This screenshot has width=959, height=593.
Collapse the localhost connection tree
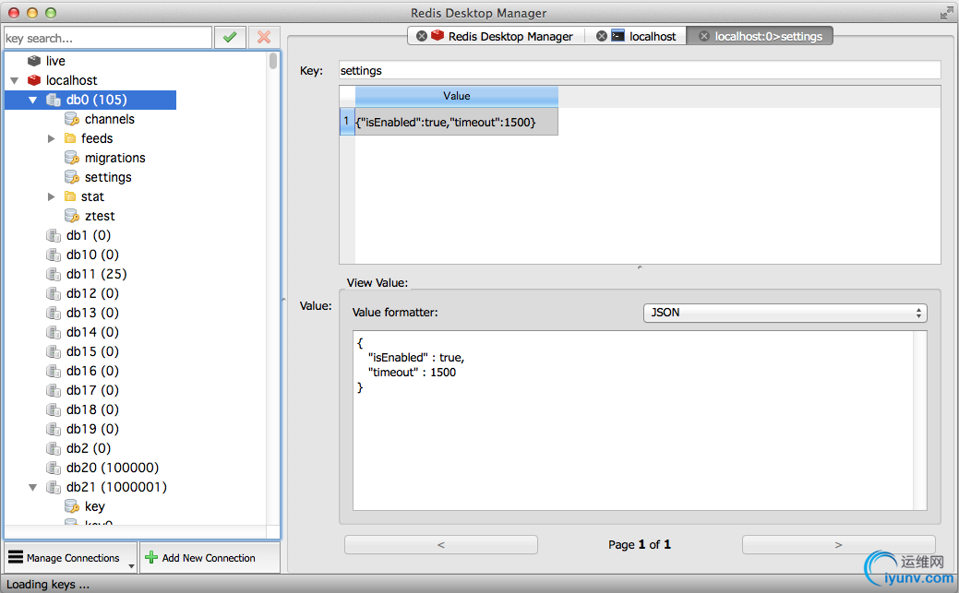[15, 80]
